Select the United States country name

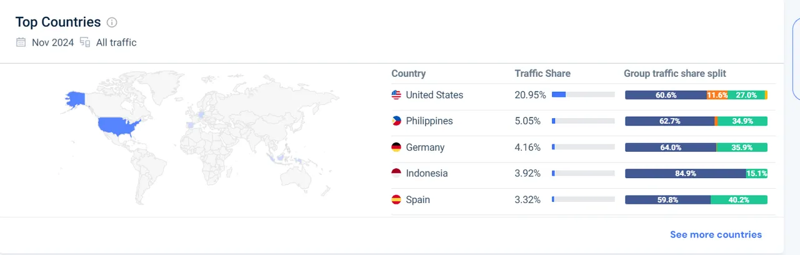pyautogui.click(x=434, y=95)
